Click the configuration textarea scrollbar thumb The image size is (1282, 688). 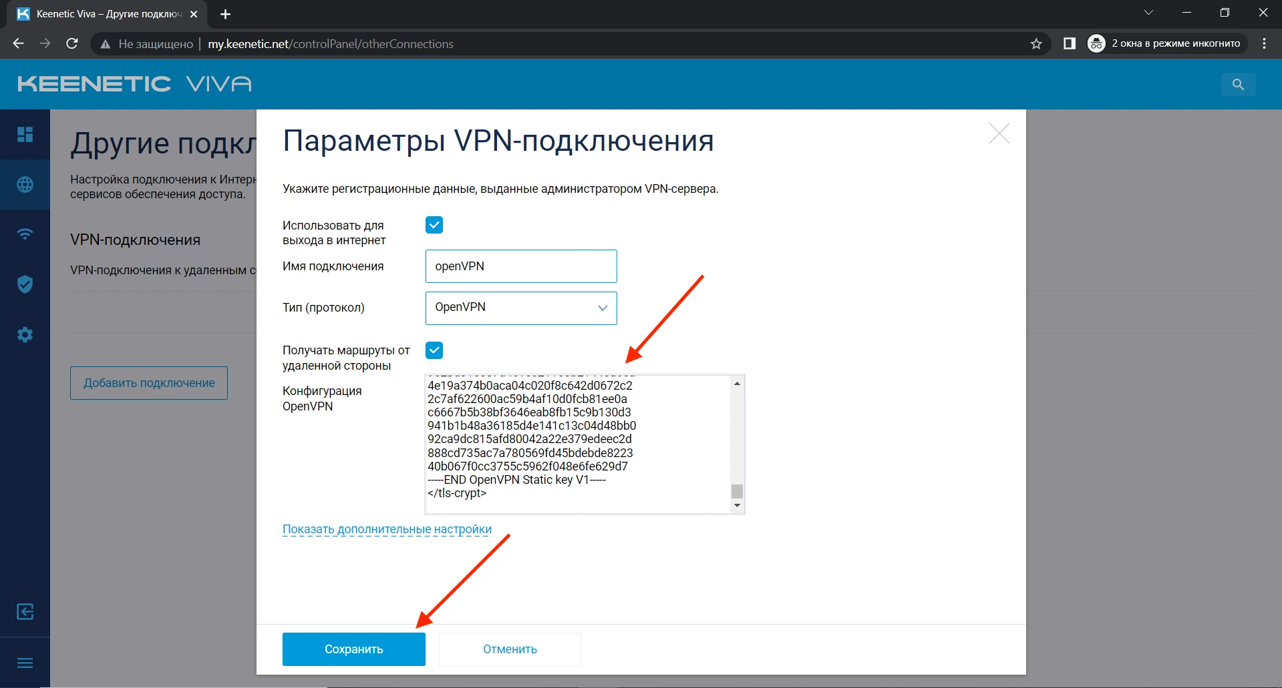click(x=737, y=491)
